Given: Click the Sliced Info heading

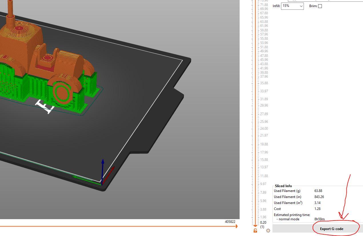Looking at the screenshot, I should 283,186.
